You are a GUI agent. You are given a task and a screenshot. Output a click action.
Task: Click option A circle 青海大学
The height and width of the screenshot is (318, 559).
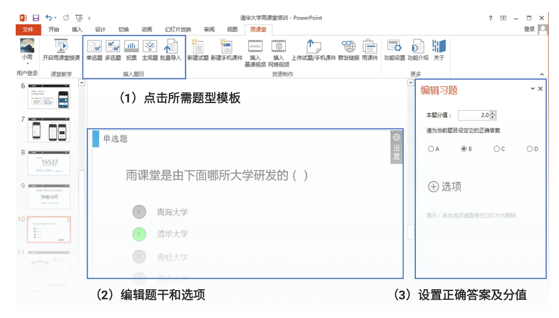coord(140,212)
